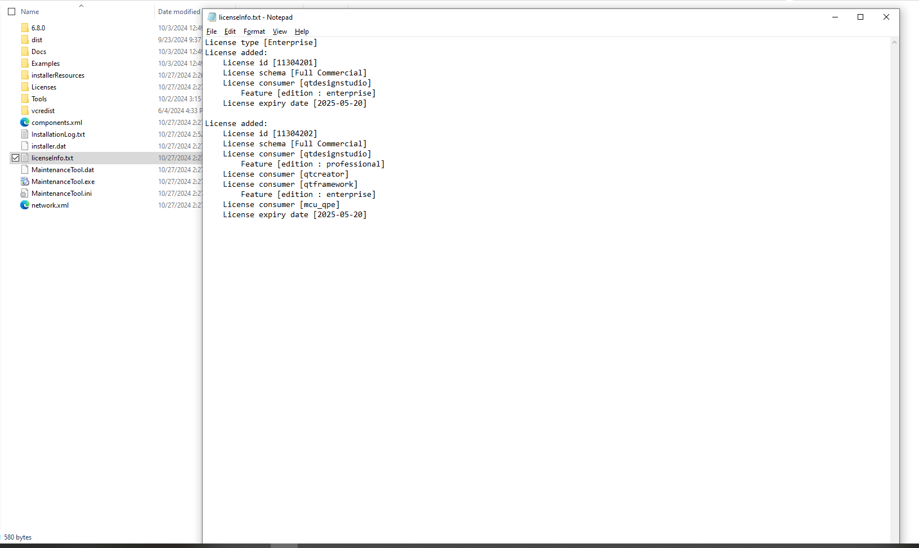The width and height of the screenshot is (919, 548).
Task: Open the 6.8.0 folder icon
Action: (25, 28)
